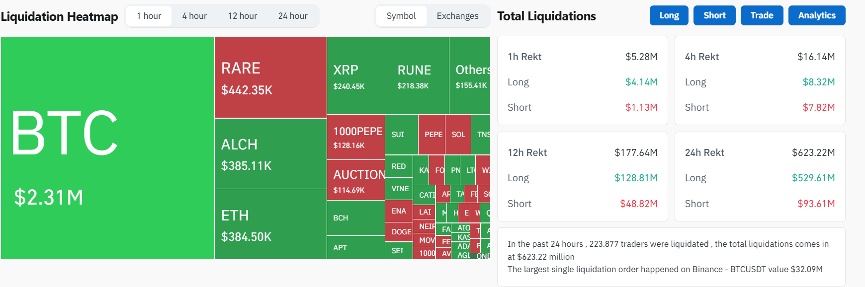Choose the 12 hour heatmap view
The height and width of the screenshot is (287, 865).
(243, 16)
